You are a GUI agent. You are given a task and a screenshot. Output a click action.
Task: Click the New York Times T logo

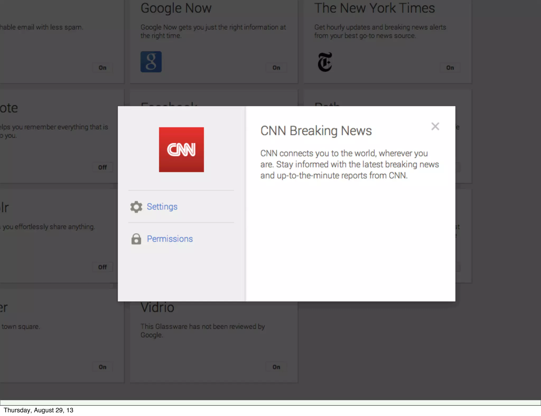point(325,62)
